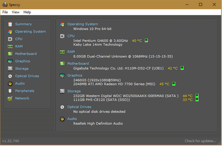222x146 pixels.
Task: Click the Windows flag icon in summary pane
Action: pos(62,24)
